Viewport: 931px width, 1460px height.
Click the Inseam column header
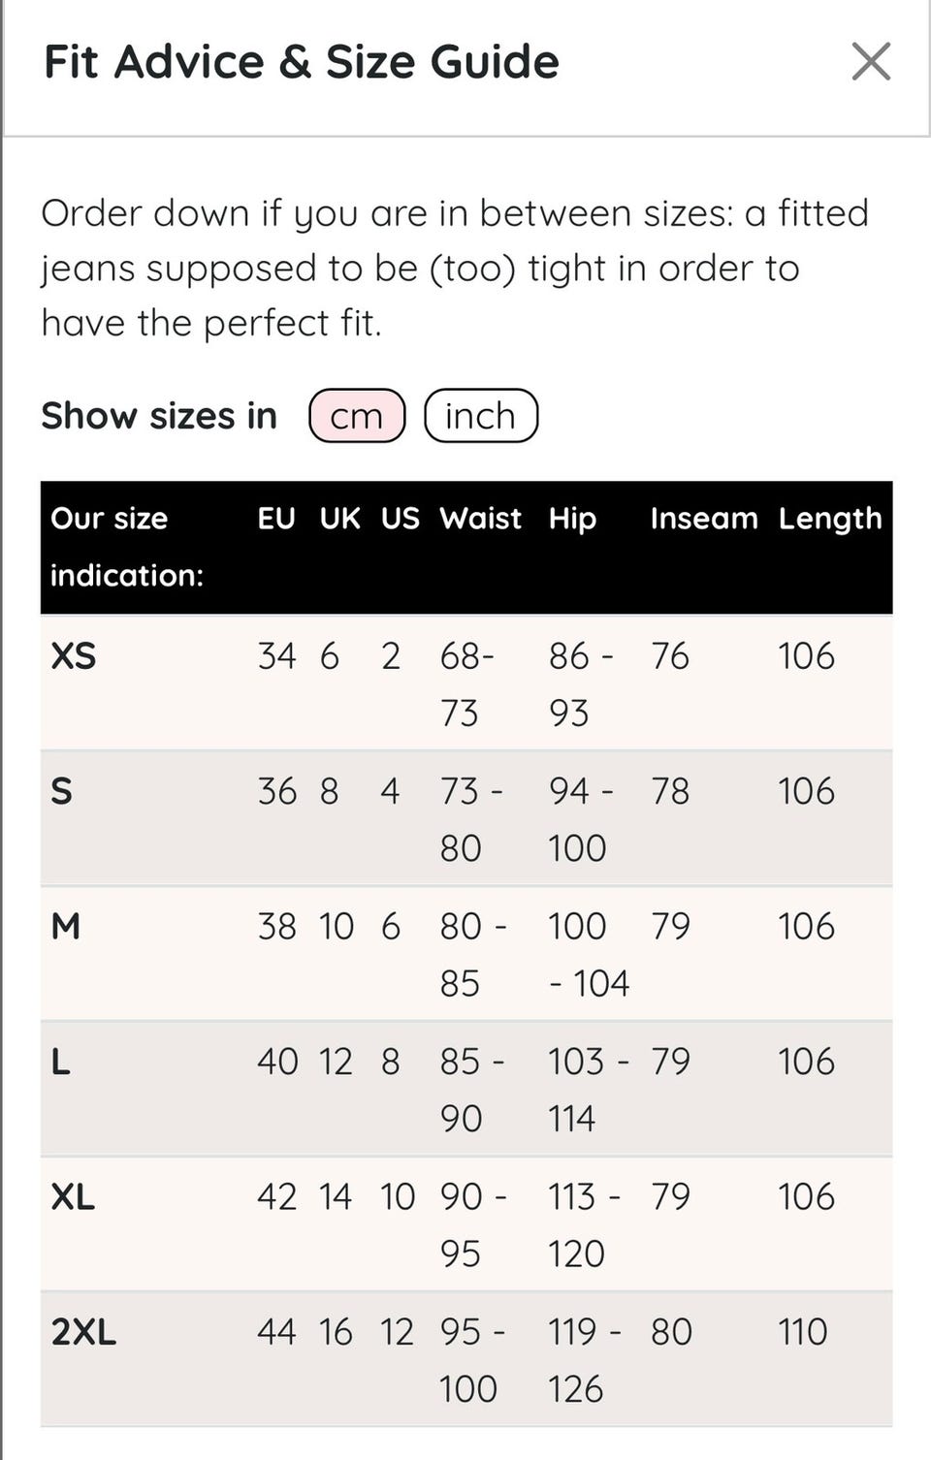(703, 519)
